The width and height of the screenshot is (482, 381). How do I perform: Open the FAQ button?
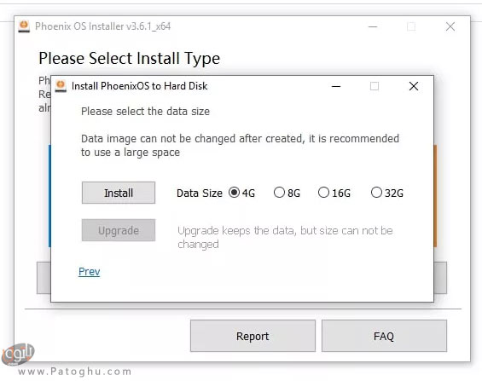(384, 336)
